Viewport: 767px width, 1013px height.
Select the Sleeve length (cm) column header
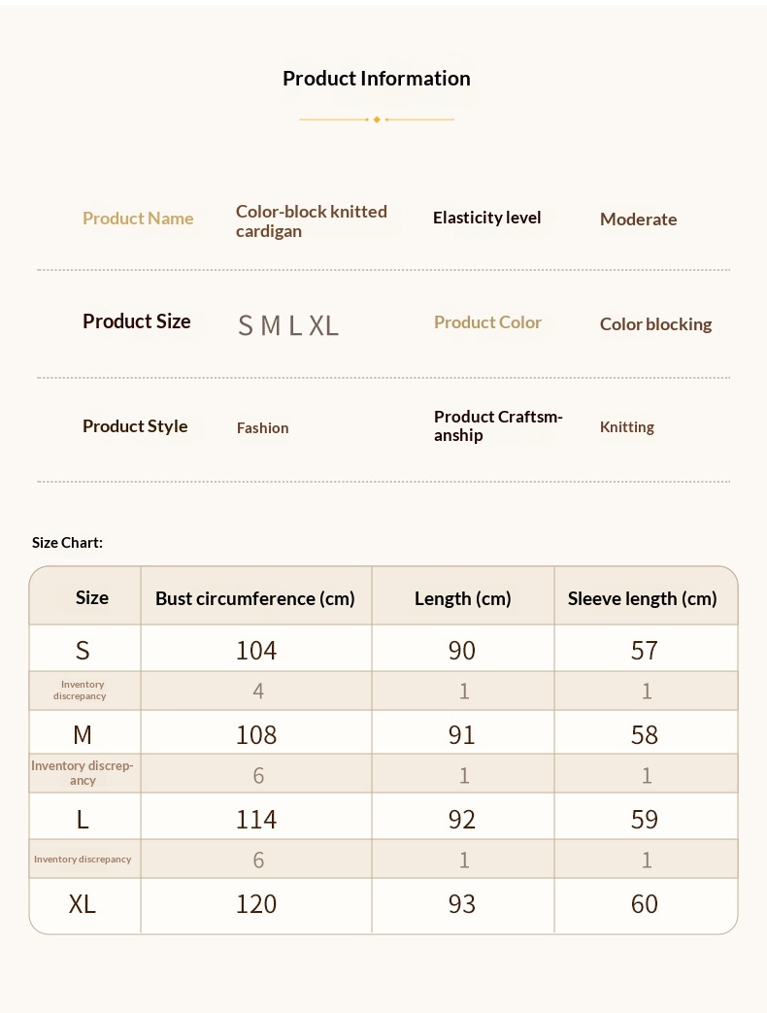[x=642, y=598]
